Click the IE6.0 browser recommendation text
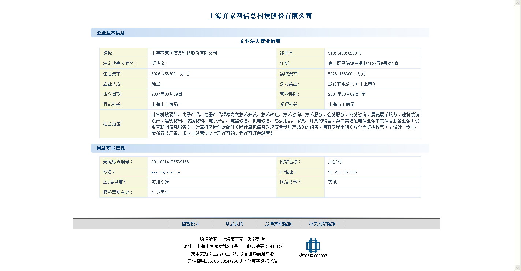 click(232, 261)
